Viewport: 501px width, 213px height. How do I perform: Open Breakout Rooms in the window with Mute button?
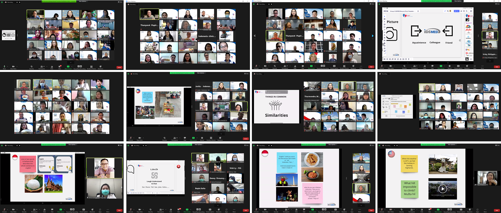pyautogui.click(x=91, y=67)
